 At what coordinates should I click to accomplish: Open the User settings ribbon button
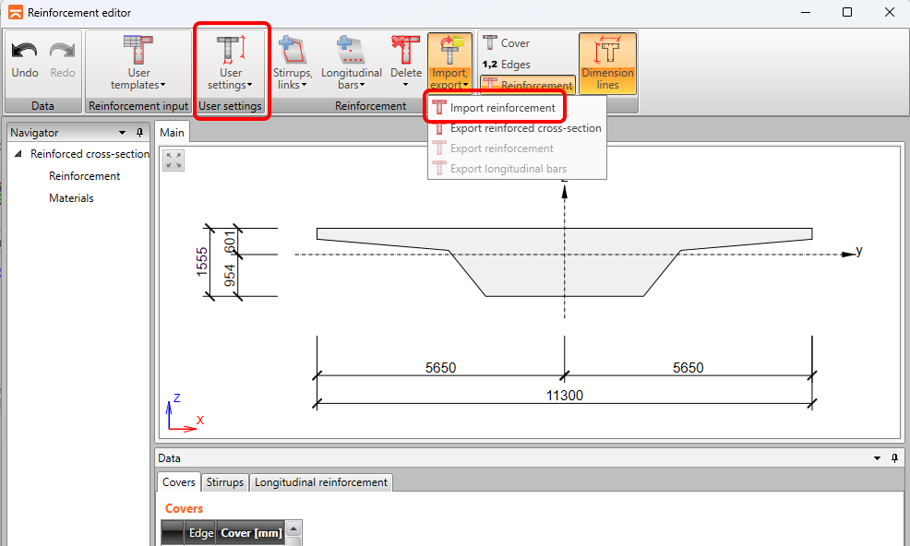point(230,63)
